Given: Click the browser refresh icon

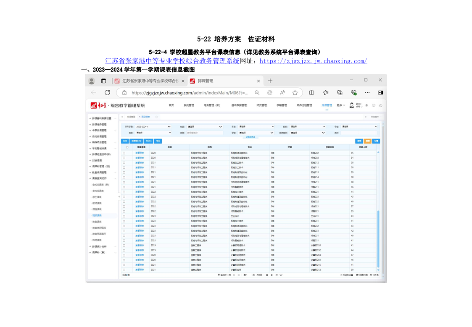Looking at the screenshot, I should click(x=107, y=93).
